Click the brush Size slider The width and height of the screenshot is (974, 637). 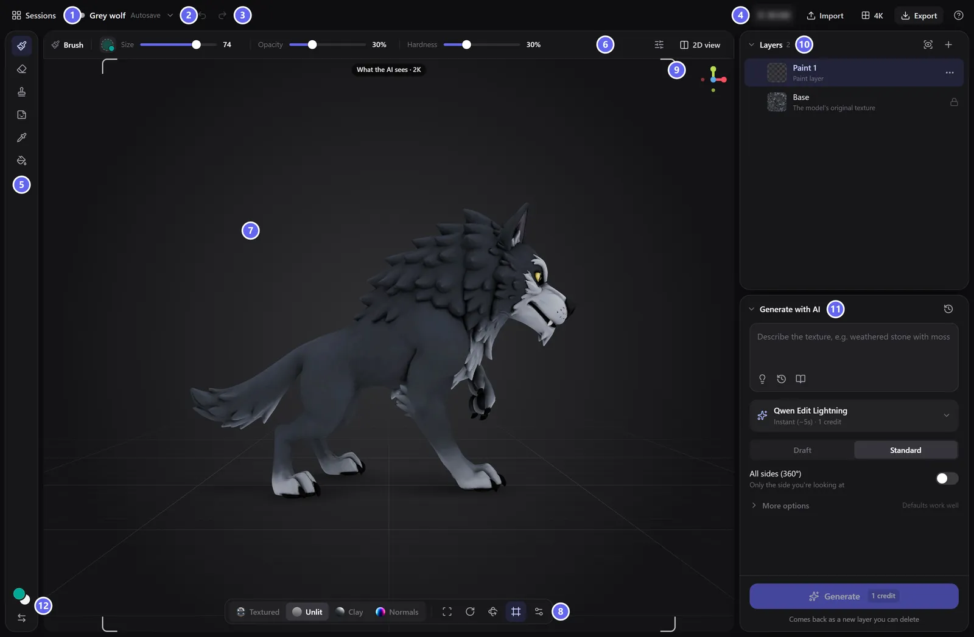[x=178, y=44]
